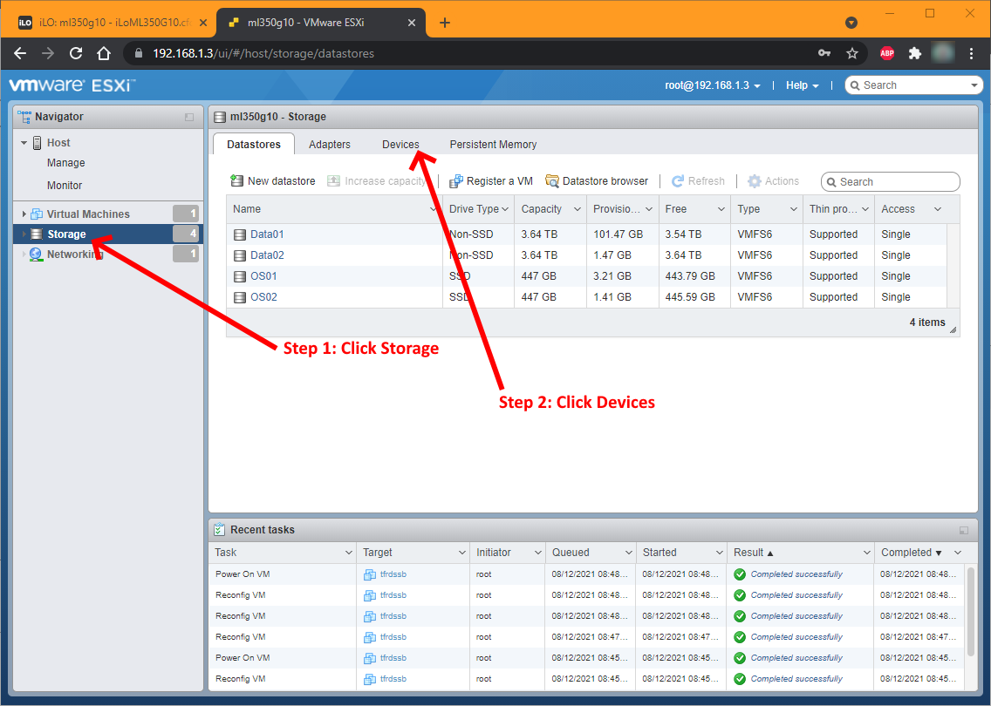Click the browser forward arrow
Image resolution: width=991 pixels, height=706 pixels.
[x=48, y=54]
